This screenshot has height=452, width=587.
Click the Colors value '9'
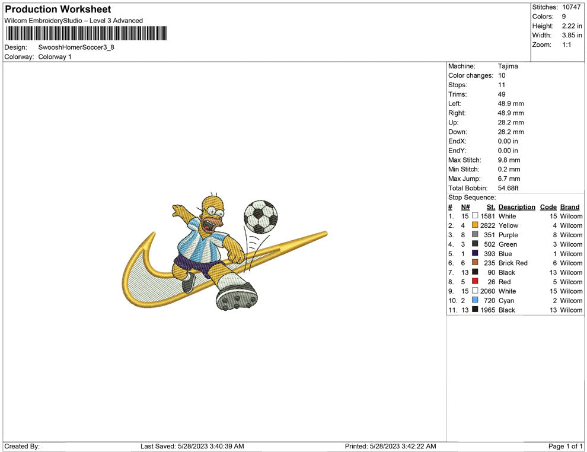pos(564,17)
